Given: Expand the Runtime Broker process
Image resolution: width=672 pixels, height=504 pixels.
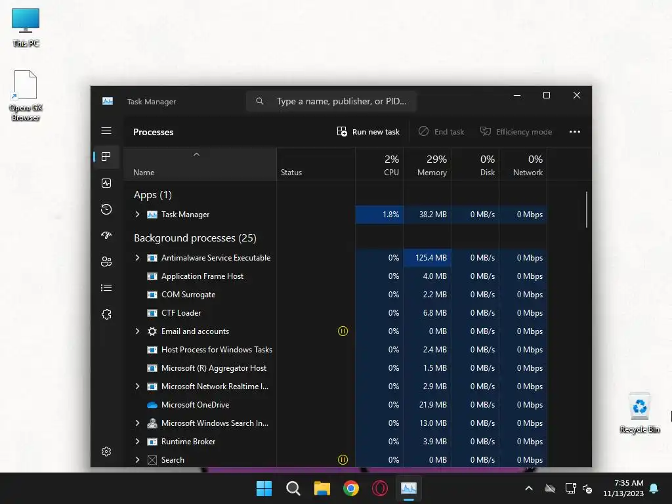Looking at the screenshot, I should tap(137, 442).
